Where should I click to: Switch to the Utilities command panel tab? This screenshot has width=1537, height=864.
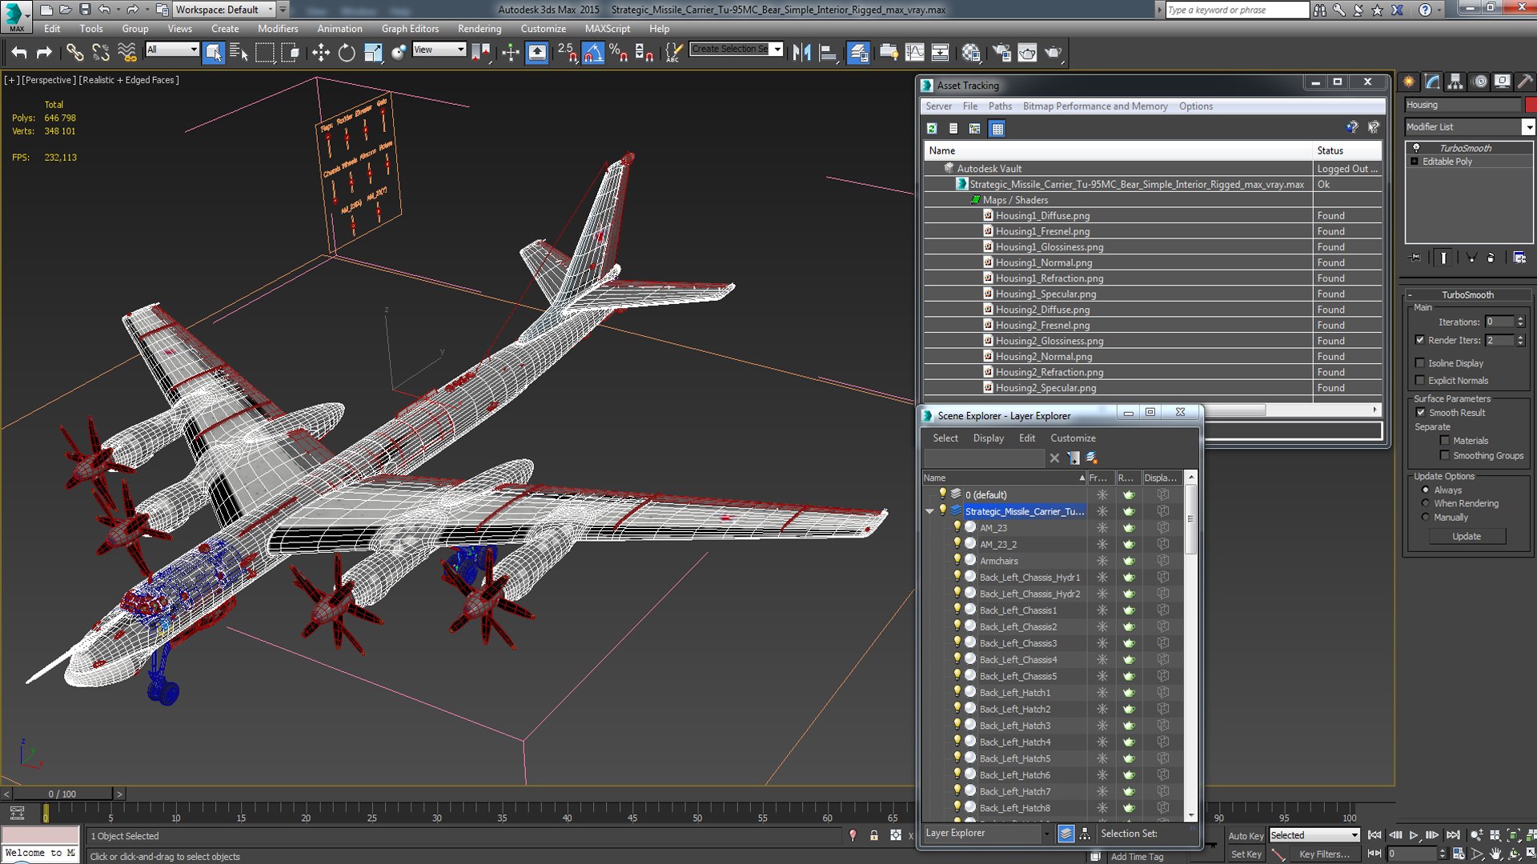tap(1525, 82)
